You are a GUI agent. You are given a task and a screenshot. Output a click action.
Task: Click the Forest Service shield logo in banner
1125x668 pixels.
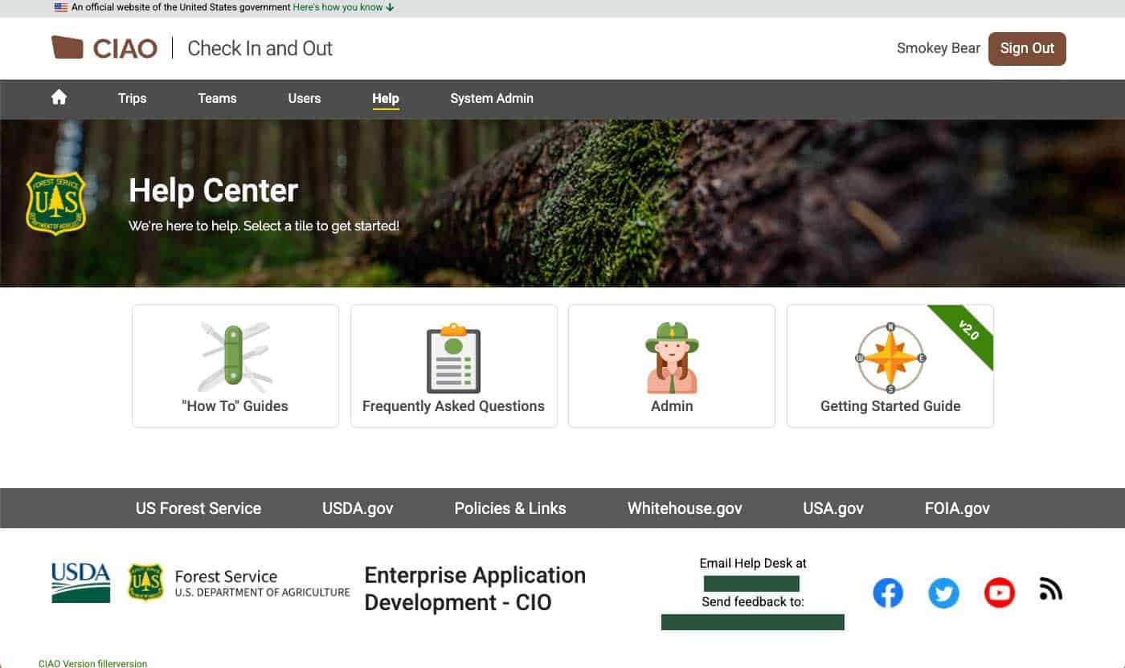55,202
